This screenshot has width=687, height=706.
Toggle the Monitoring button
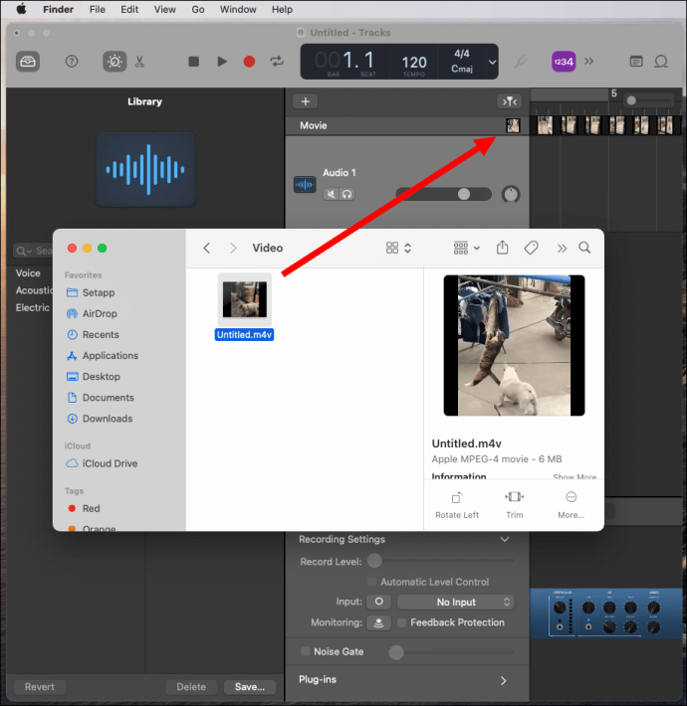click(378, 622)
